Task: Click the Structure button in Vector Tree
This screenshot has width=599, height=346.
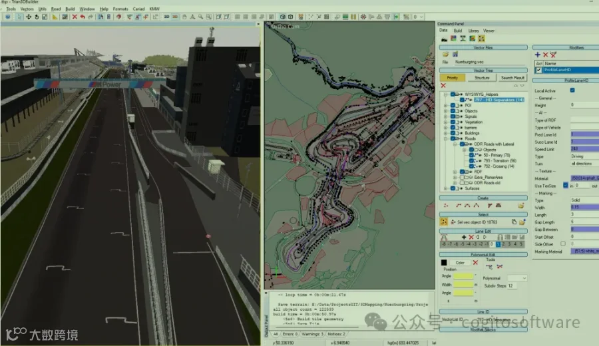Action: [x=482, y=78]
